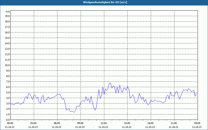Screen dimensions: 208x130
Task: Select the 2,0 y-axis tick label
Action: [x=8, y=109]
